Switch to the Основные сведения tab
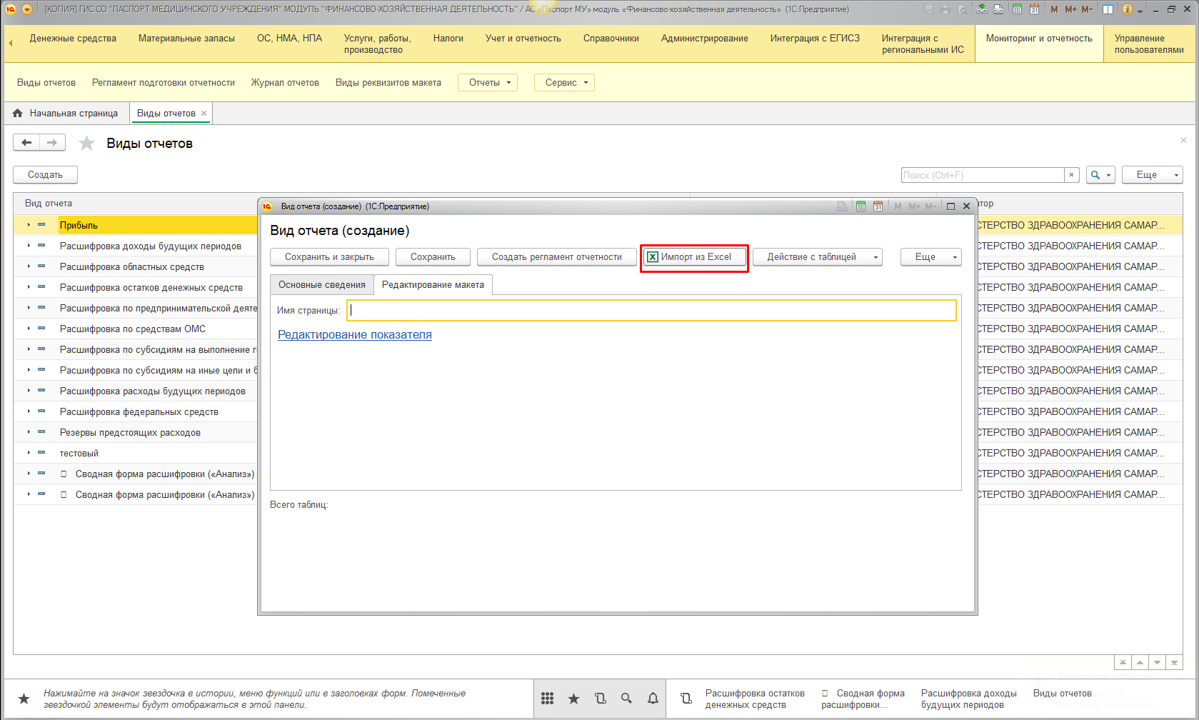This screenshot has height=720, width=1199. pos(321,285)
